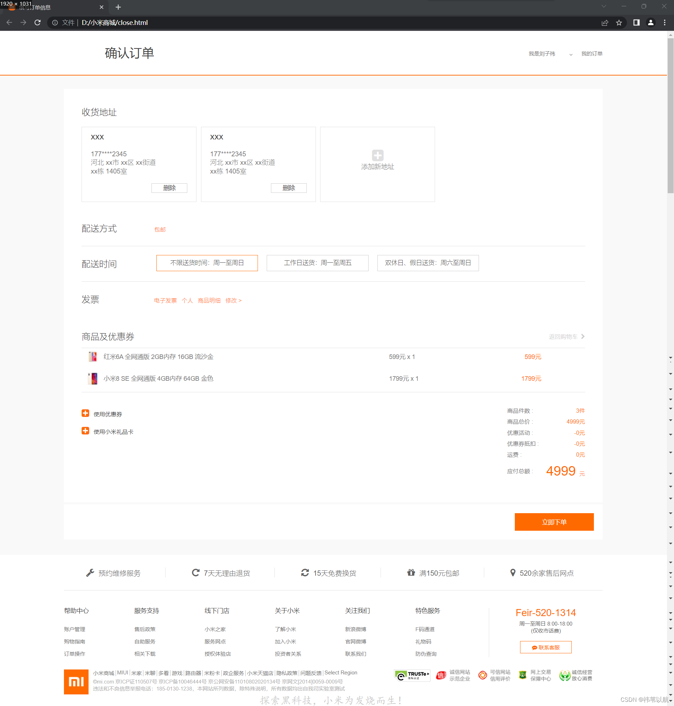Click the 联系客服 button
Viewport: 674px width, 706px height.
(546, 647)
